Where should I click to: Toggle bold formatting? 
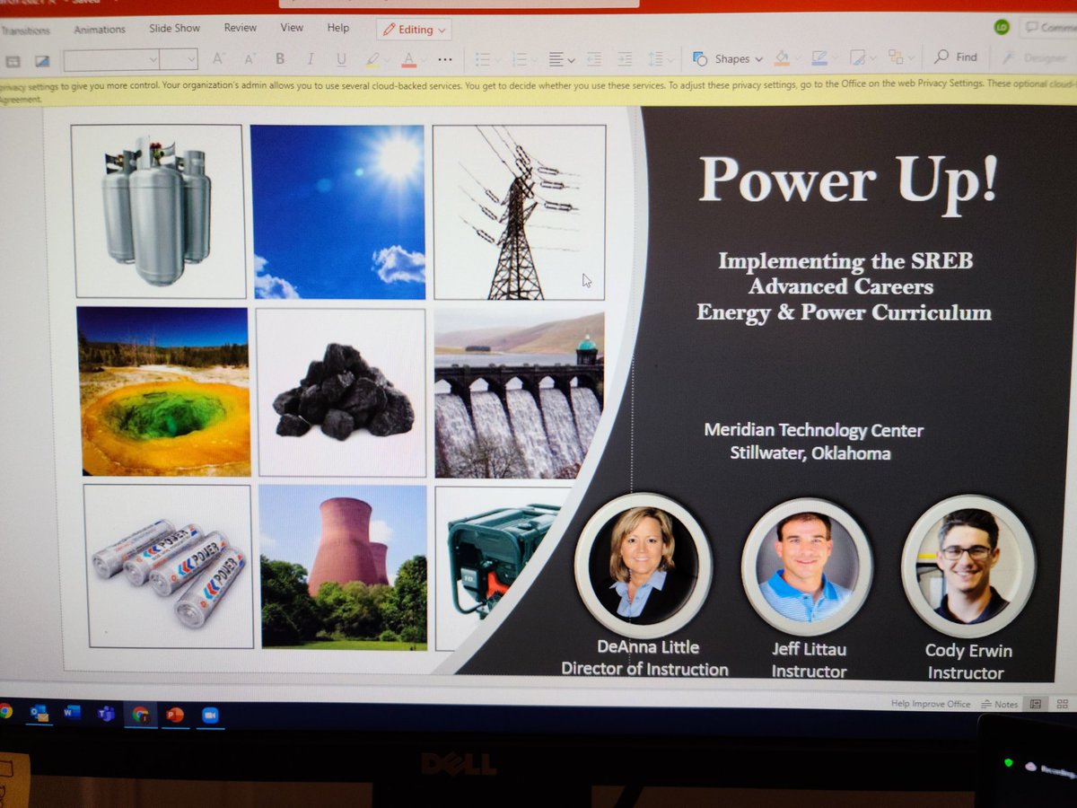tap(280, 59)
